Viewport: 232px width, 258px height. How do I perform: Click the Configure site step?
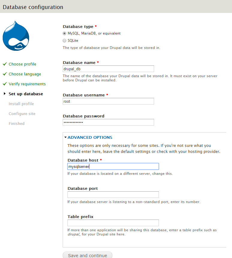coord(22,114)
